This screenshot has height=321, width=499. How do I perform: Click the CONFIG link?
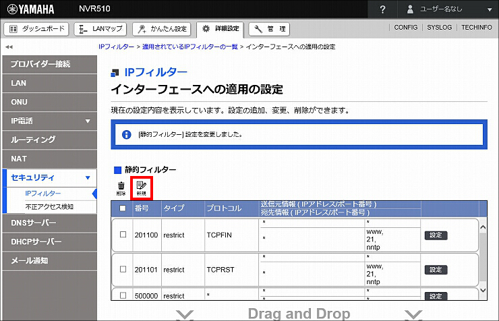pyautogui.click(x=405, y=28)
